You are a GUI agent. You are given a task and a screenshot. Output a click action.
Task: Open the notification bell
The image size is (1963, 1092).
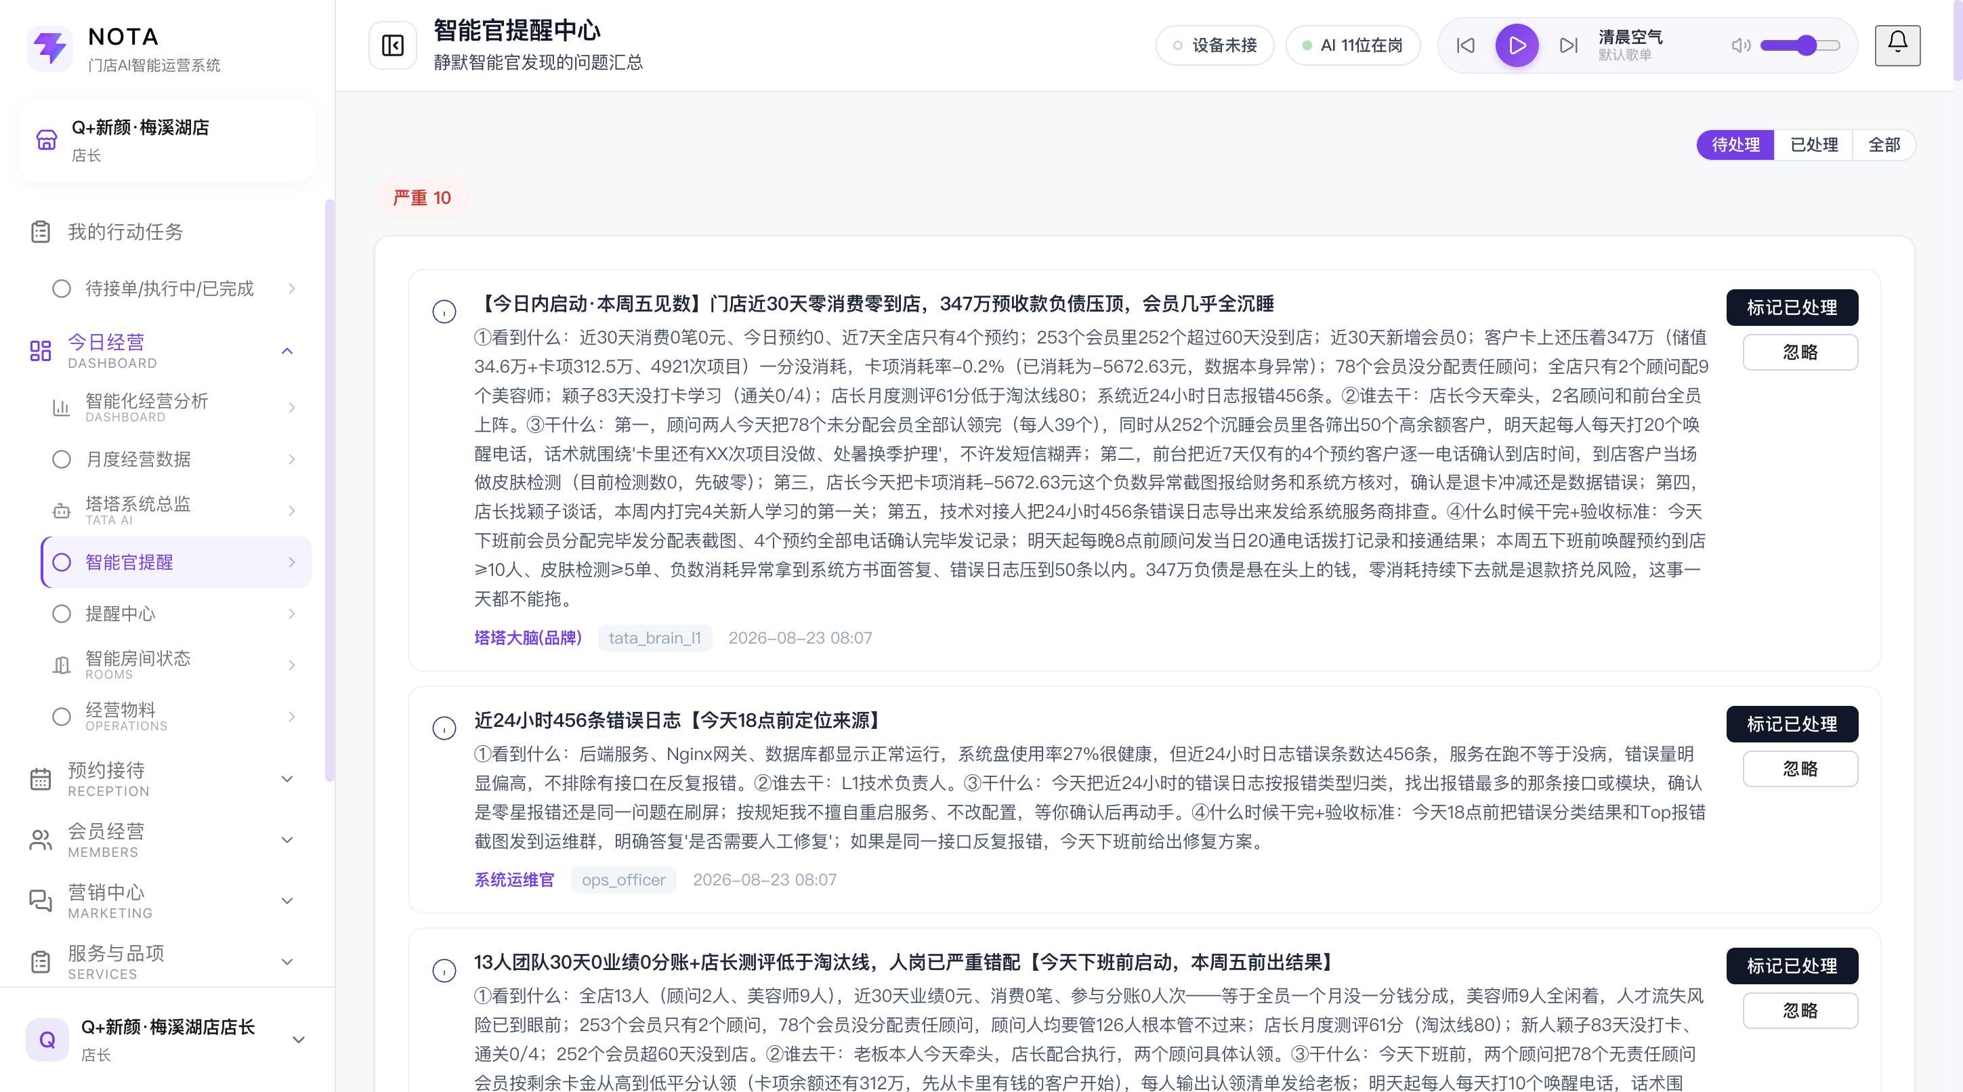coord(1897,45)
